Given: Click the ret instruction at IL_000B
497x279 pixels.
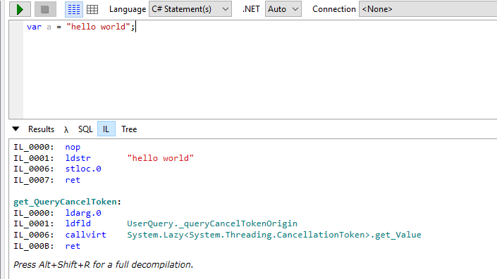Looking at the screenshot, I should point(73,246).
